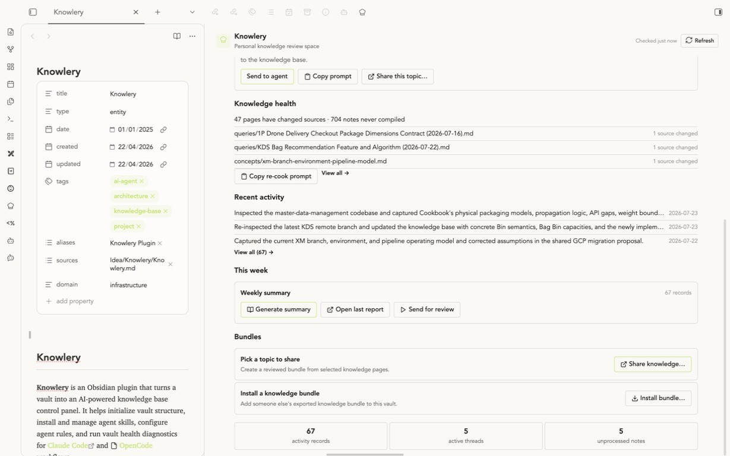Click the checklist-style ribbon icon

11,136
